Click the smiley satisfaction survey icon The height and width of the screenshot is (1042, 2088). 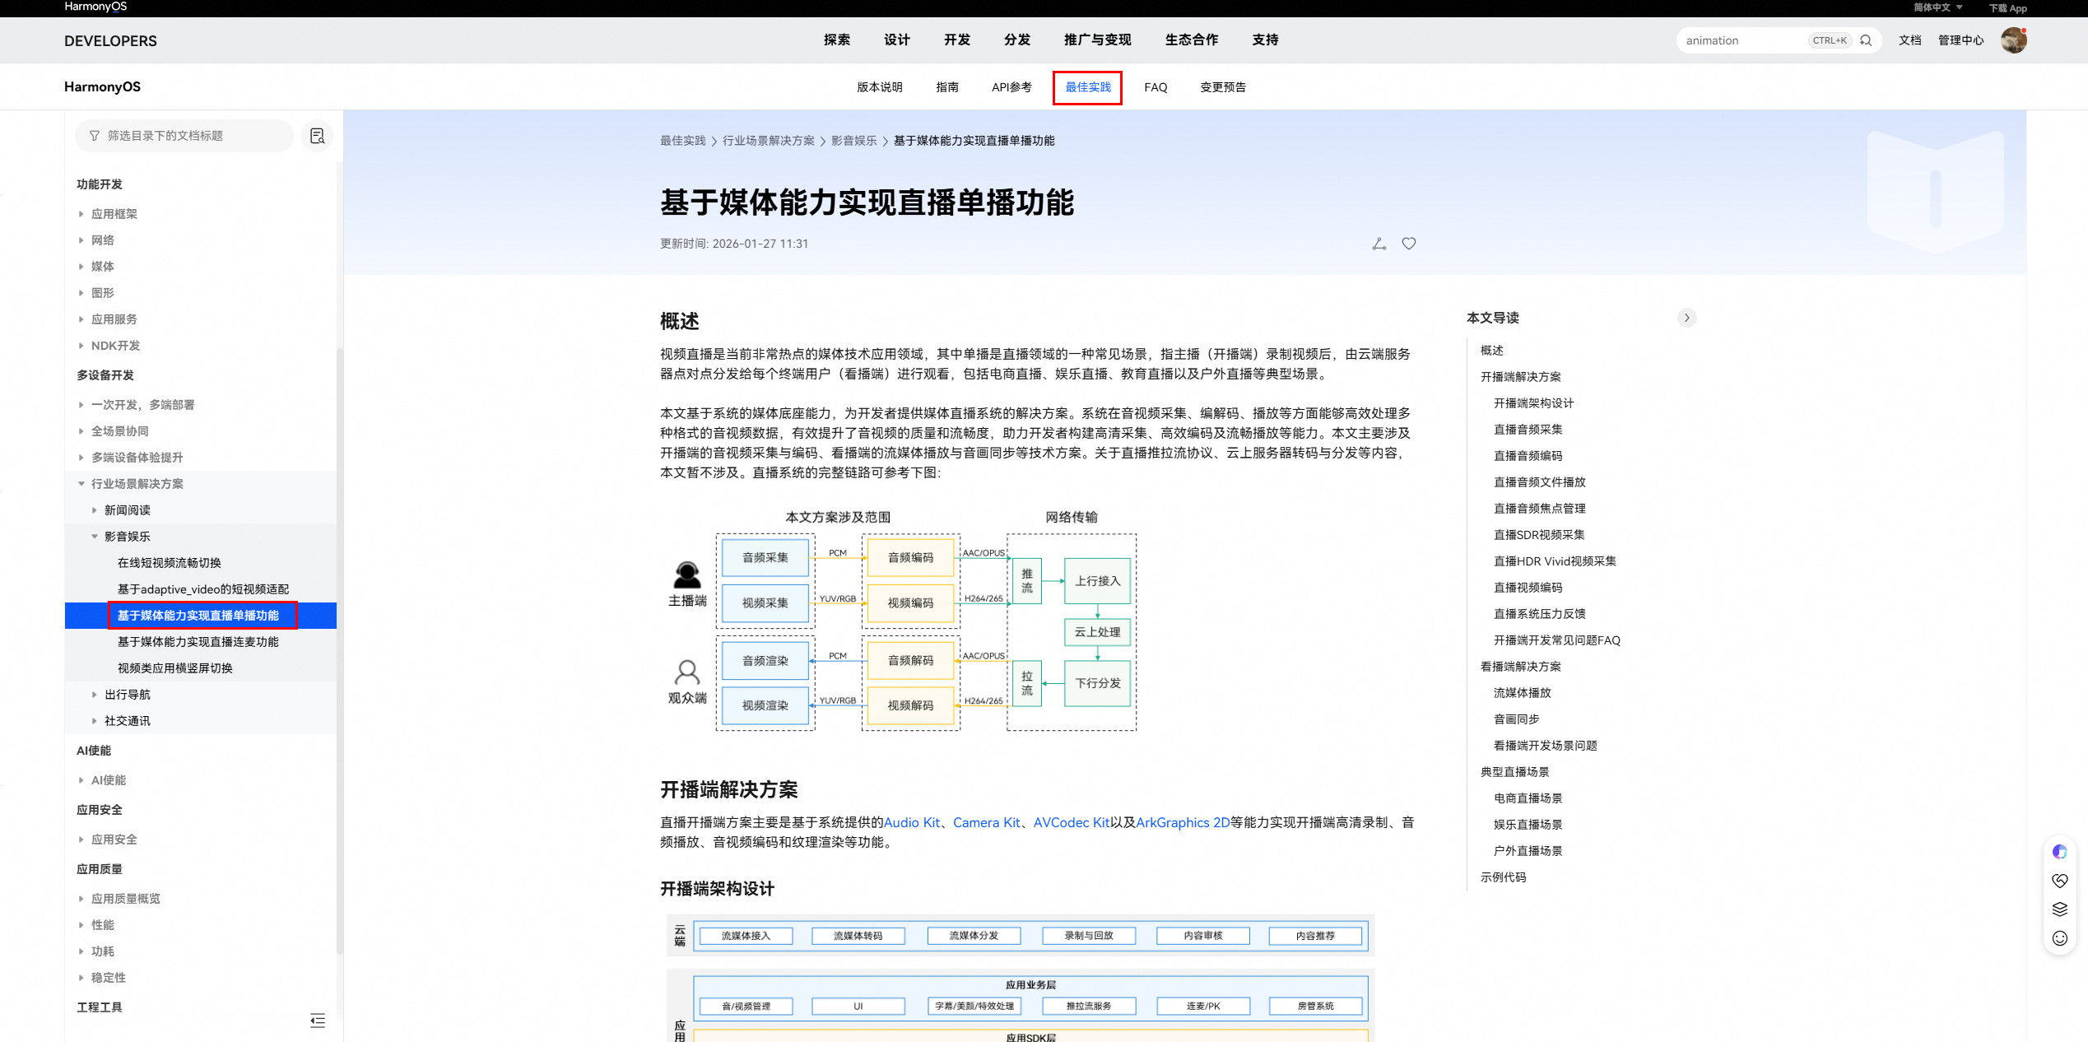(x=2060, y=938)
